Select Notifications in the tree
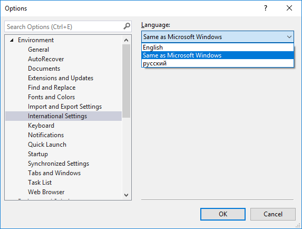The image size is (302, 229). 46,135
